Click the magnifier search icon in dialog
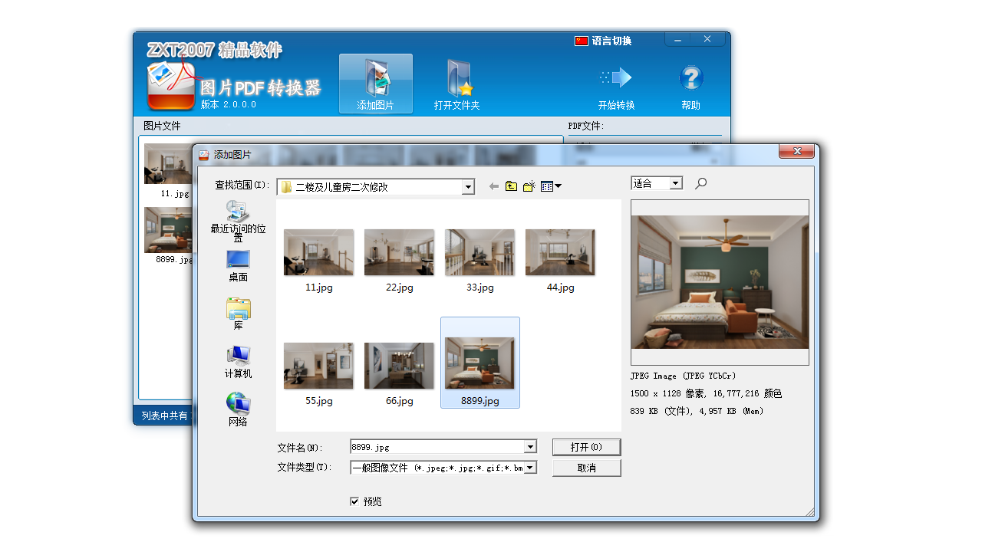The width and height of the screenshot is (982, 552). click(700, 182)
